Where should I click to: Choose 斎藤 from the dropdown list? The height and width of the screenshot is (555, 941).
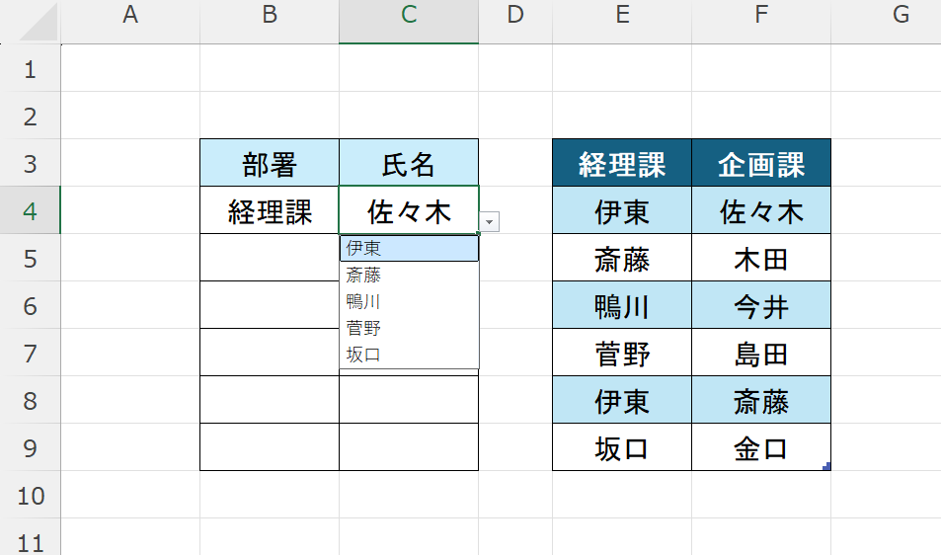click(x=409, y=276)
